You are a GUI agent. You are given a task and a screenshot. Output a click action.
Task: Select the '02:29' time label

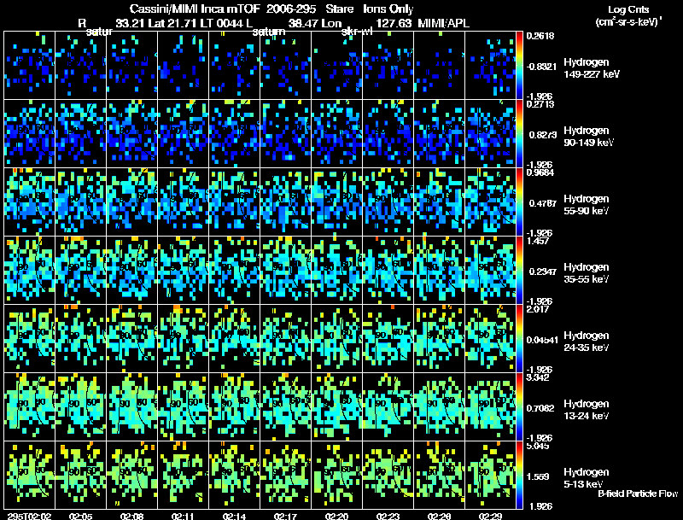pos(490,517)
